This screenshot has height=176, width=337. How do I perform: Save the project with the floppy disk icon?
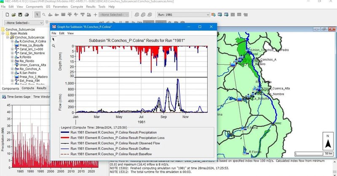20,15
